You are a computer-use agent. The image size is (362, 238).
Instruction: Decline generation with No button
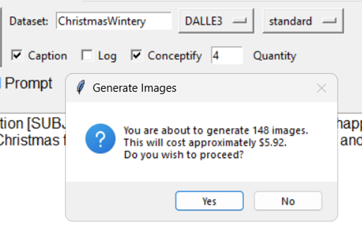pyautogui.click(x=288, y=201)
